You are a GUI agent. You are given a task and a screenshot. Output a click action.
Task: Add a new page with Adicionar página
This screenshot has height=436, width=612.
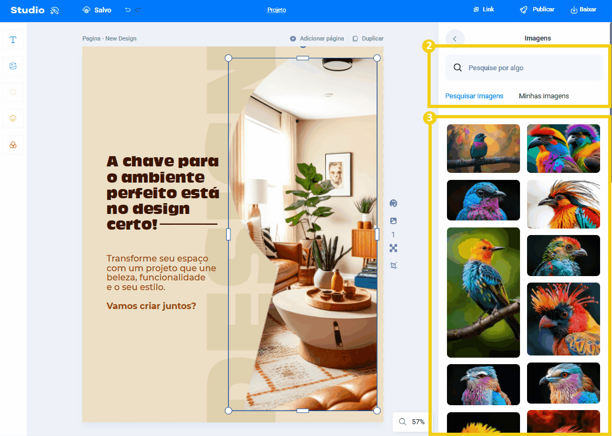(x=317, y=38)
